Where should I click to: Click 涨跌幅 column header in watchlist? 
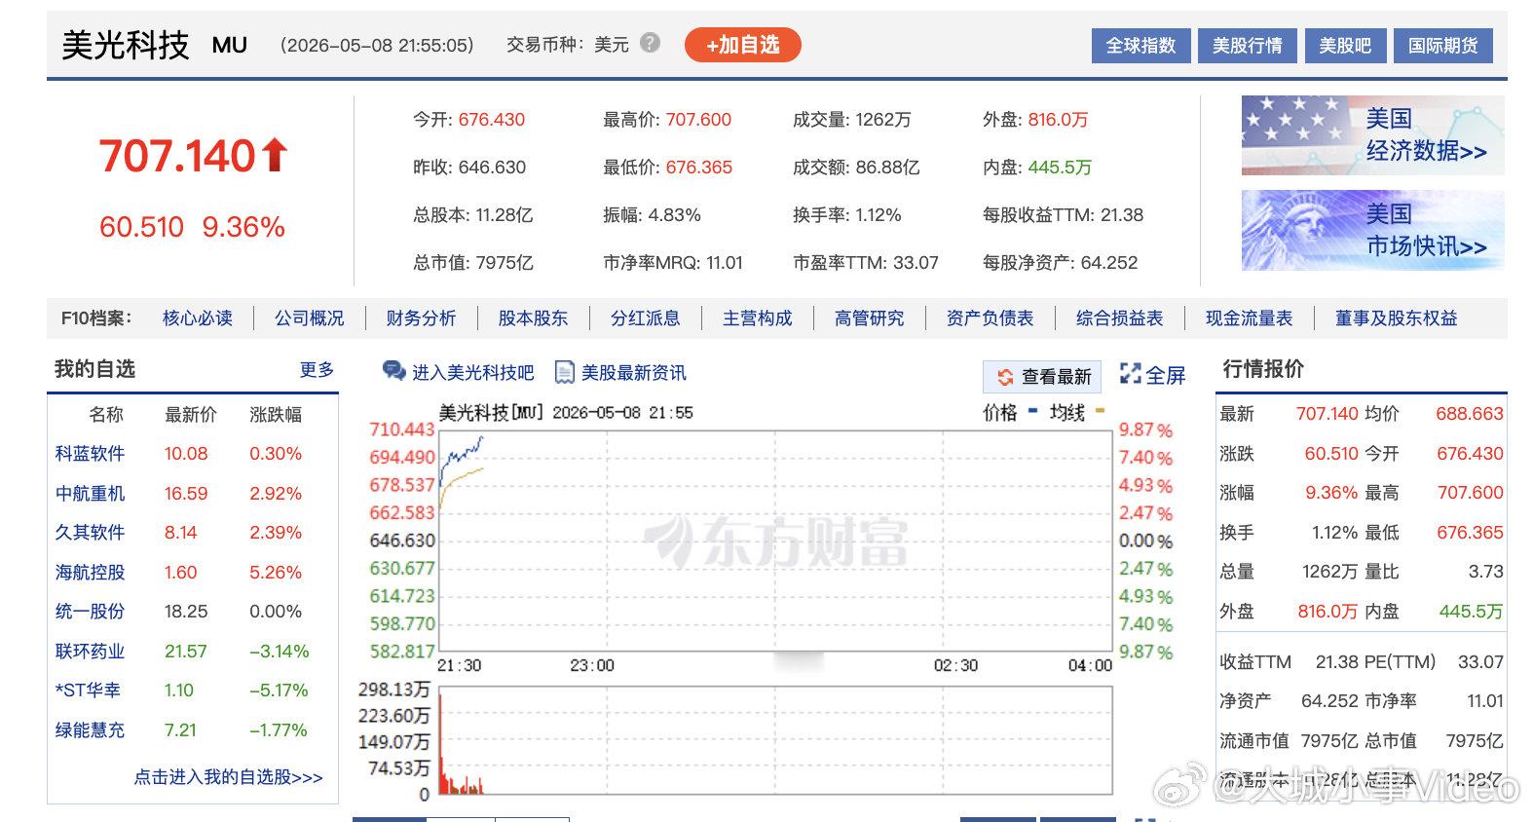pos(276,415)
